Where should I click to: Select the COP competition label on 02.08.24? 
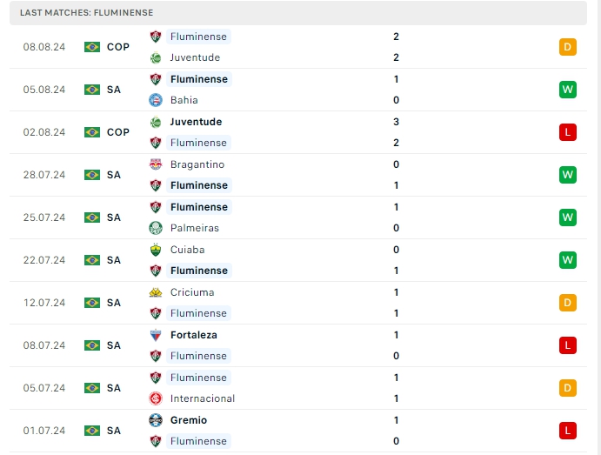pos(118,132)
